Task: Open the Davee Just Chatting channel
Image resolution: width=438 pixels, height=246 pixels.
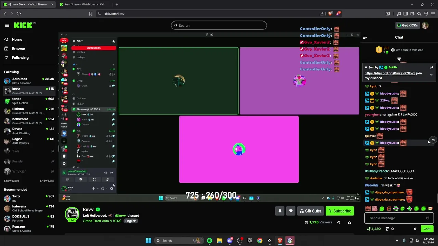Action: tap(29, 131)
